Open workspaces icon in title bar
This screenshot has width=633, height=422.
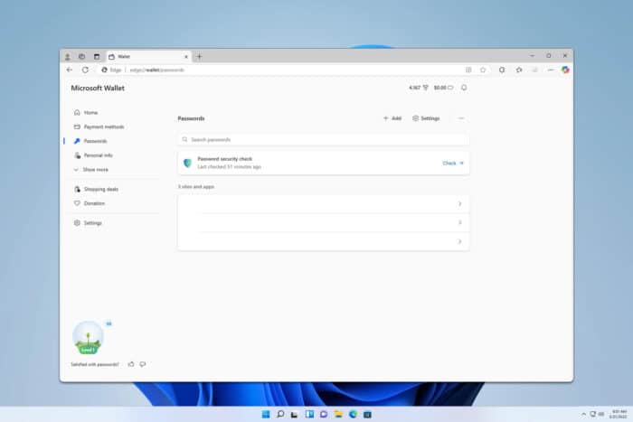point(81,57)
